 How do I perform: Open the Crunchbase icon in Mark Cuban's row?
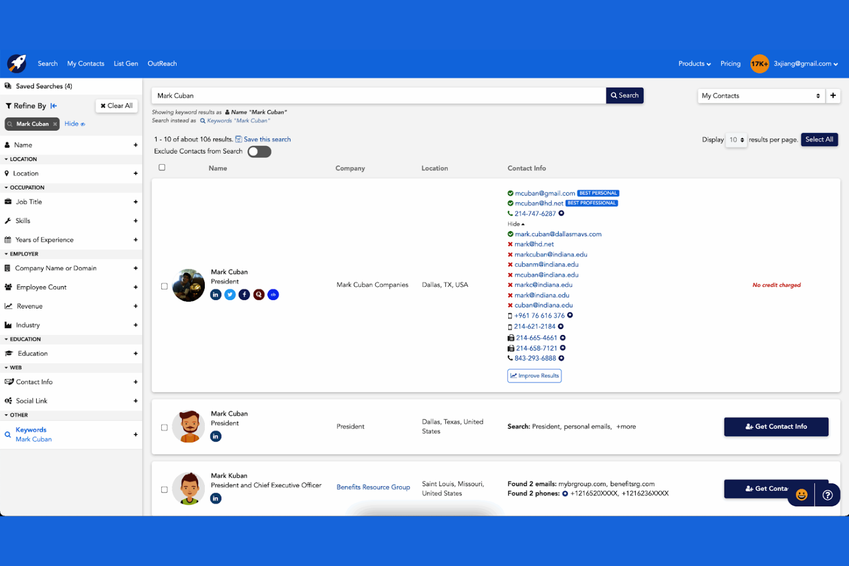(x=273, y=294)
